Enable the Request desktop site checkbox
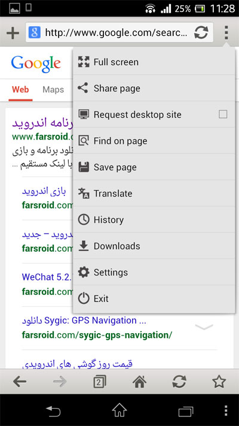 click(223, 114)
